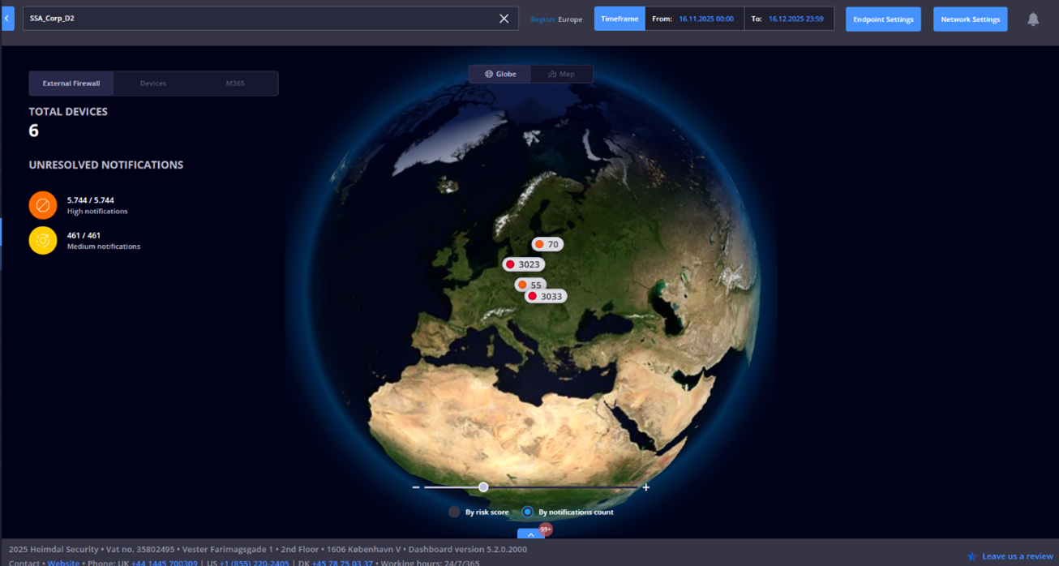Switch to M365 tab

pos(235,84)
